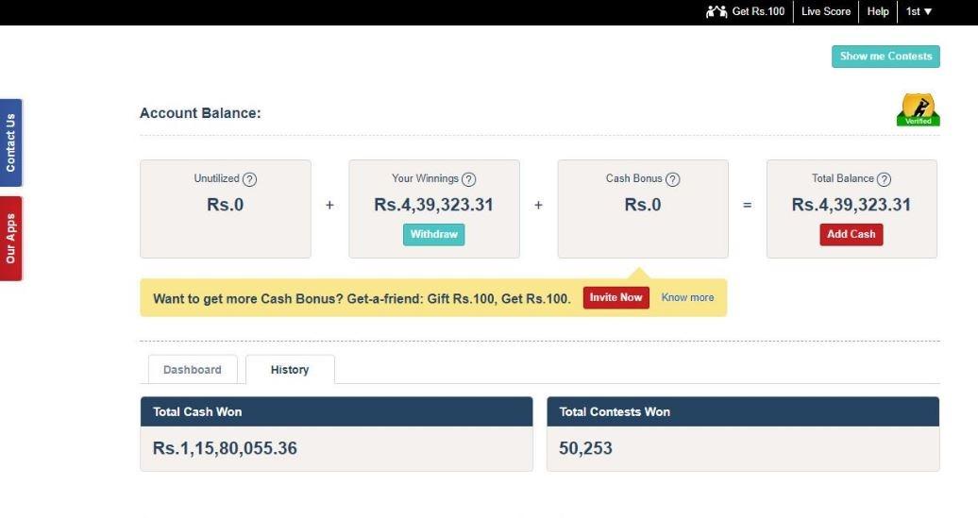Withdraw your winnings
This screenshot has height=518, width=978.
[x=434, y=234]
